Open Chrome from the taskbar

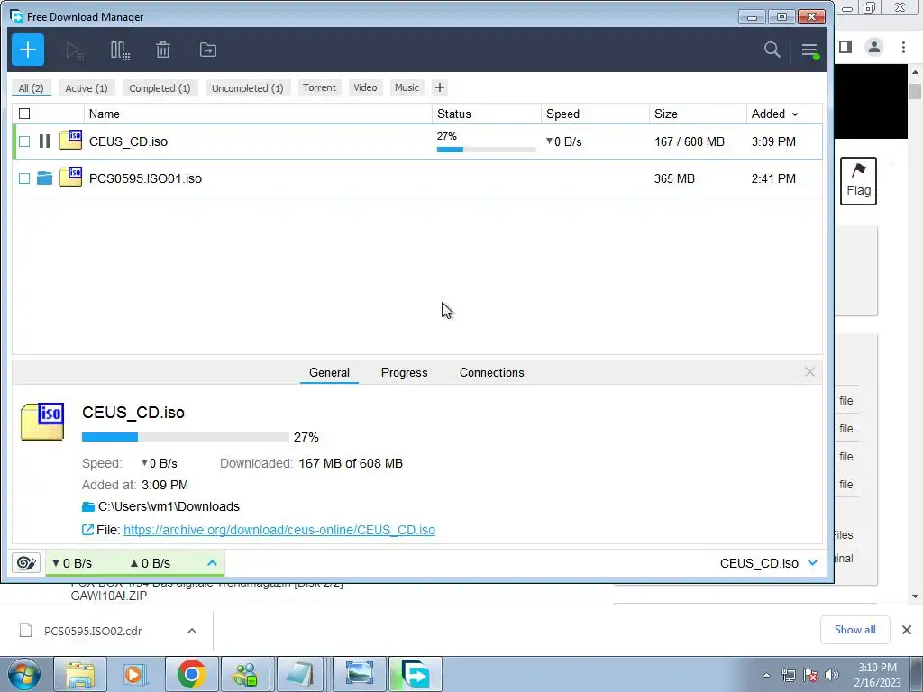(191, 674)
